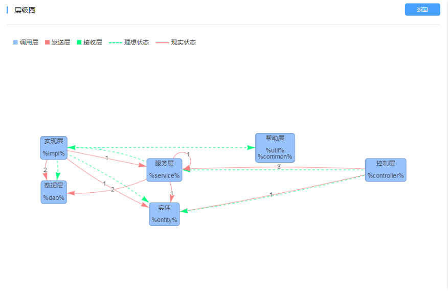448x291 pixels.
Task: Click the self-loop edge above 服务层
Action: pyautogui.click(x=188, y=154)
